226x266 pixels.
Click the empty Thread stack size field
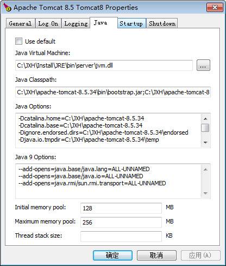tap(121, 237)
